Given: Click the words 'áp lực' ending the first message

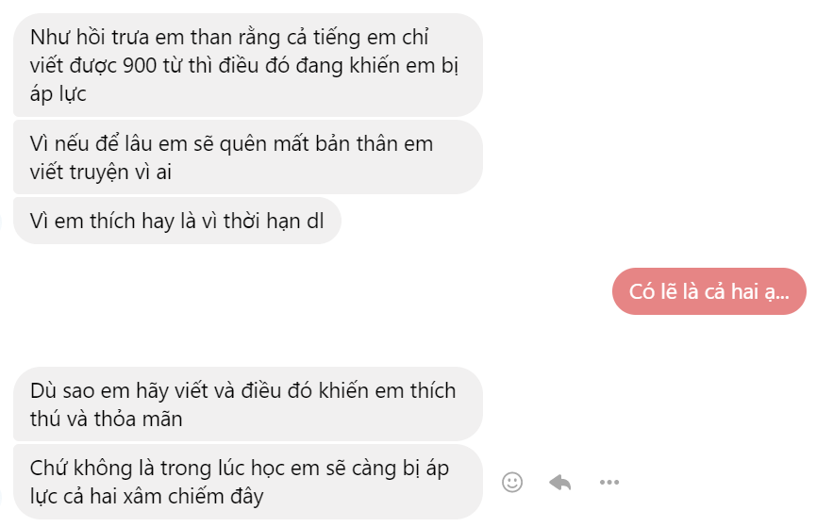Looking at the screenshot, I should (x=58, y=94).
